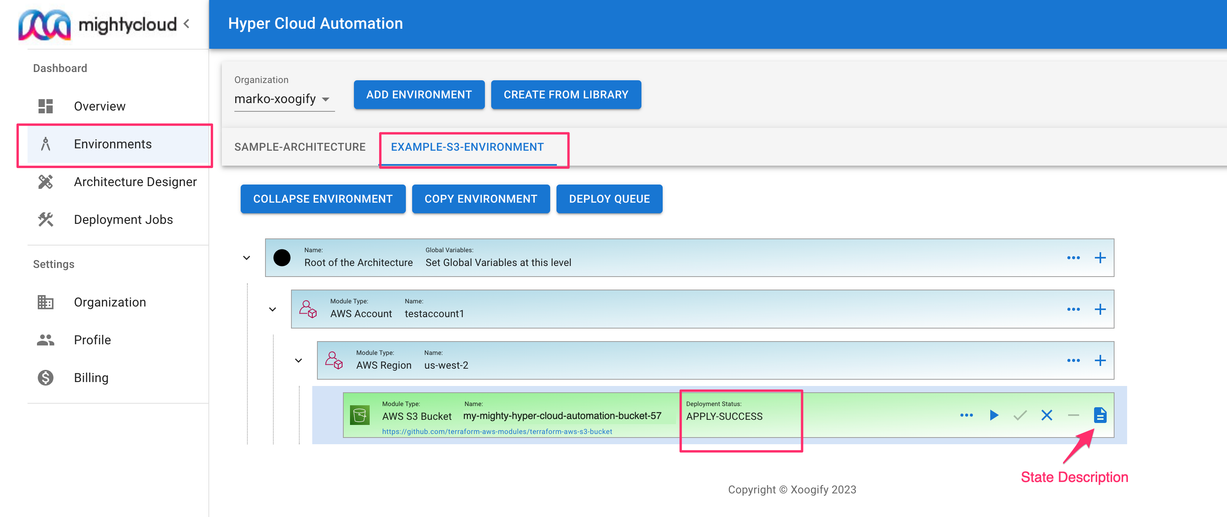Open Architecture Designer in sidebar
Screen dimensions: 1227x517
point(135,181)
